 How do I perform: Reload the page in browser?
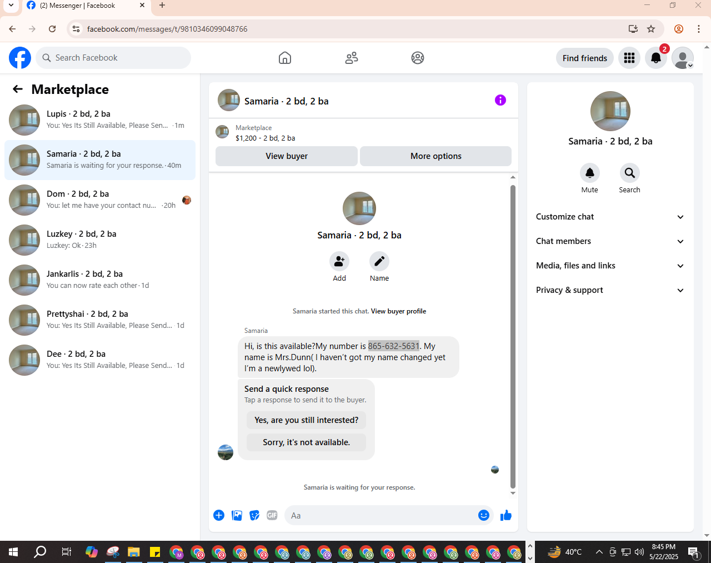point(52,29)
